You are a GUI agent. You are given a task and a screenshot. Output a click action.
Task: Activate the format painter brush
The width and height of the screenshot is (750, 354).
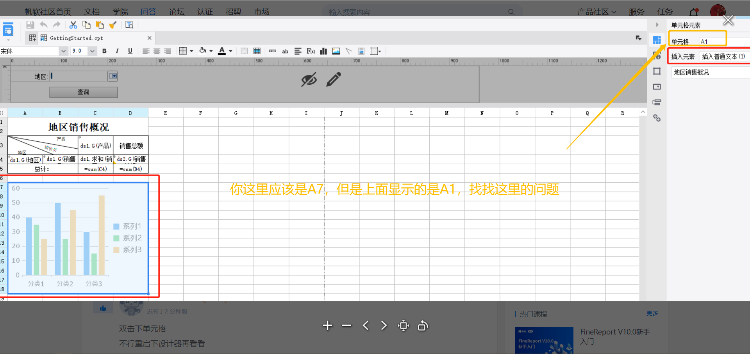(113, 25)
